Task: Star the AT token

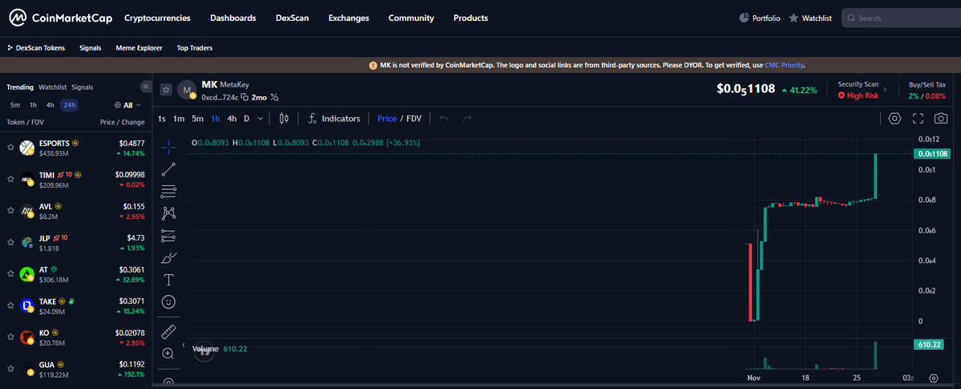Action: (x=10, y=274)
